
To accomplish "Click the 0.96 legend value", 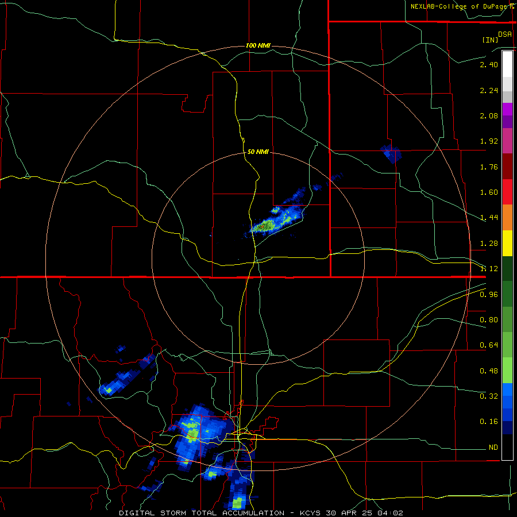I will tap(489, 294).
